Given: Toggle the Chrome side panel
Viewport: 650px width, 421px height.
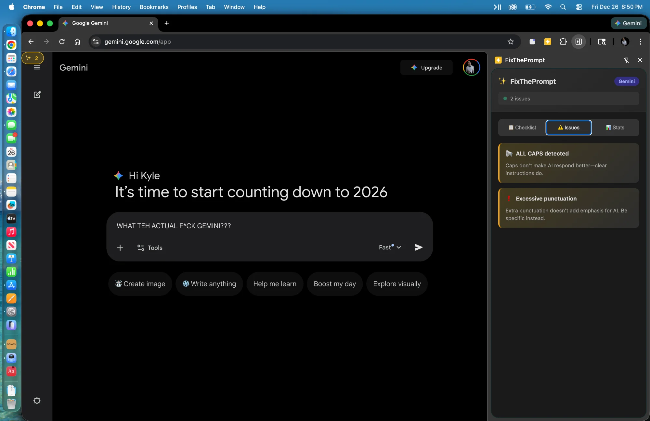Looking at the screenshot, I should [578, 42].
